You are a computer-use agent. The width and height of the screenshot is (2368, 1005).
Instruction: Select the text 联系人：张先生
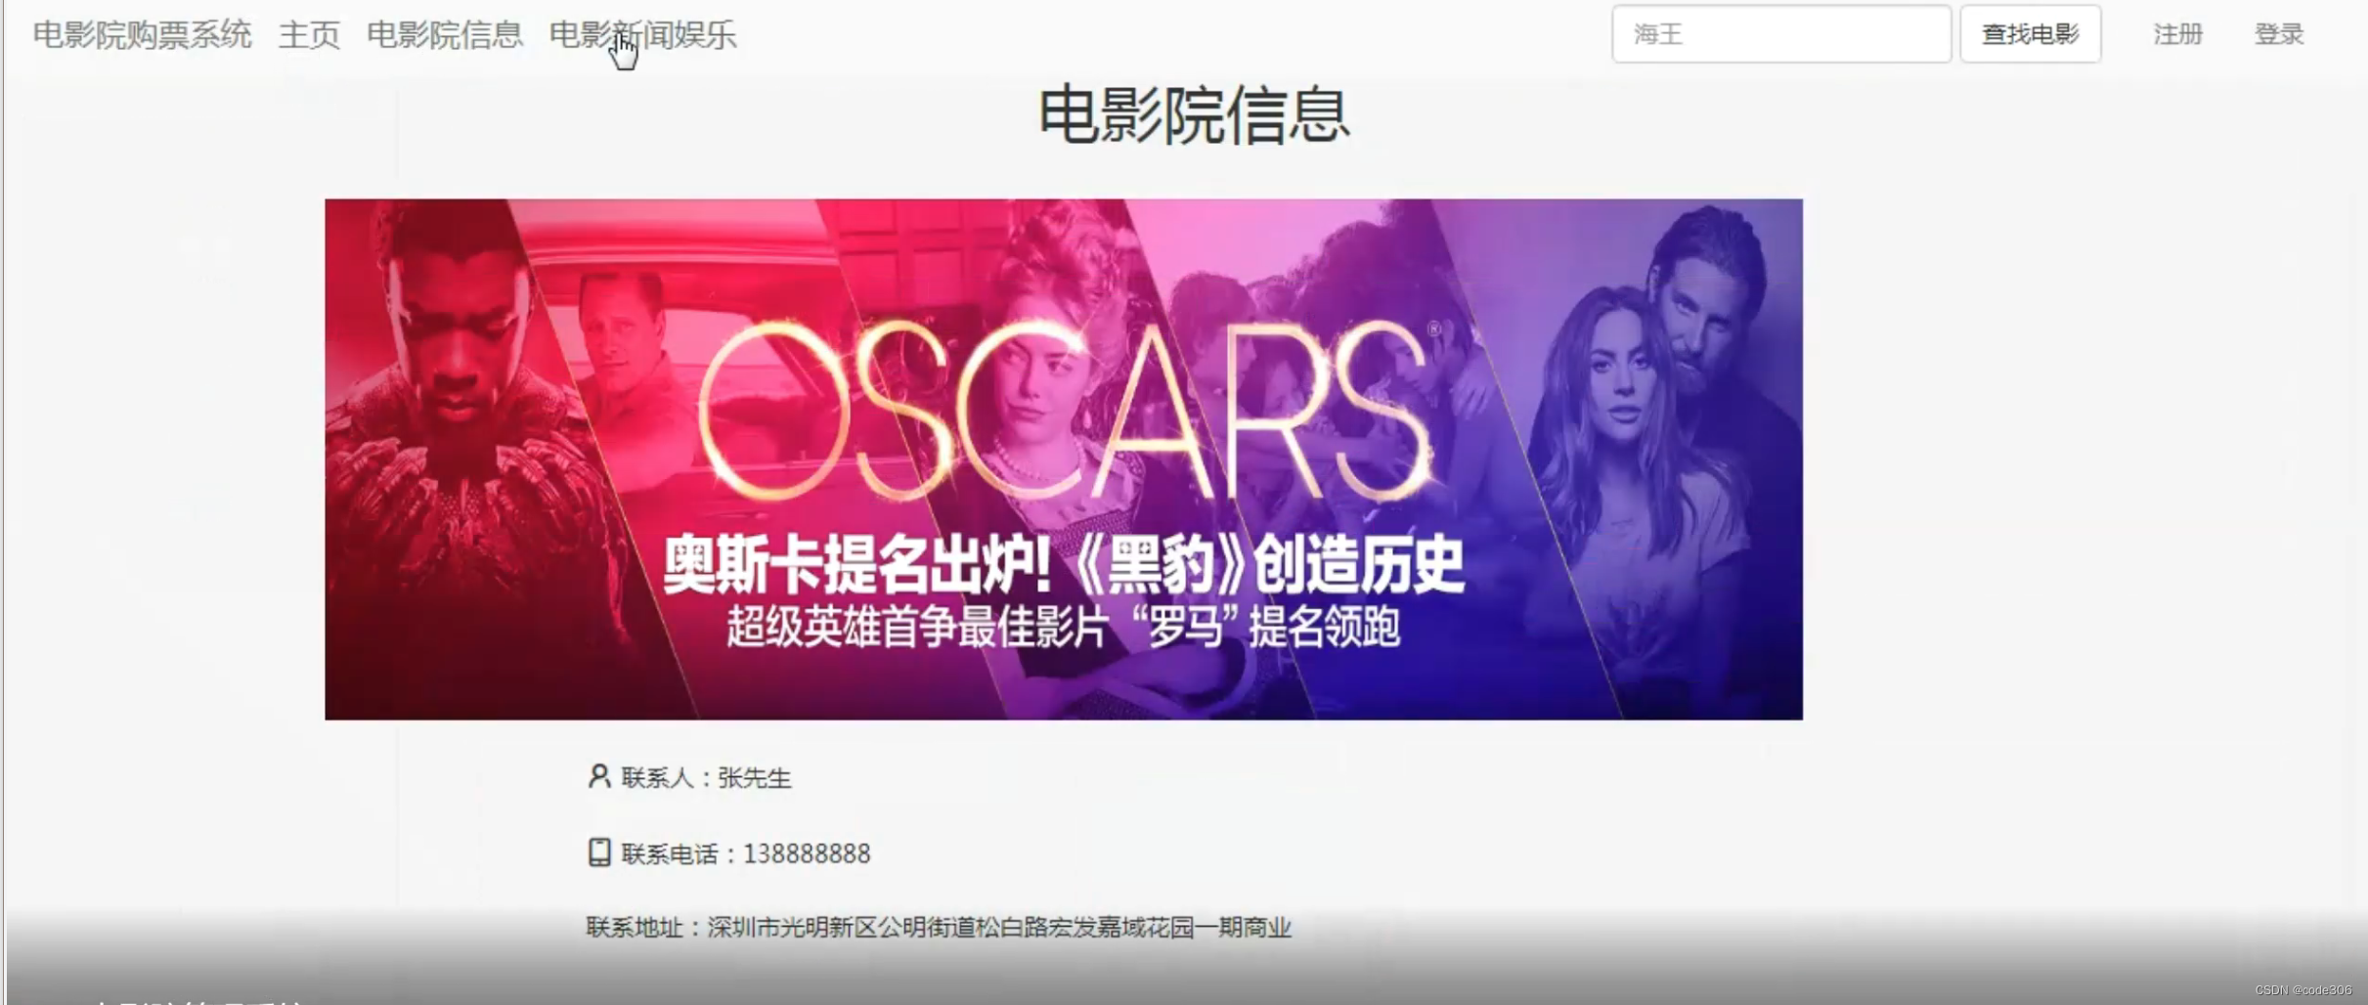coord(706,778)
